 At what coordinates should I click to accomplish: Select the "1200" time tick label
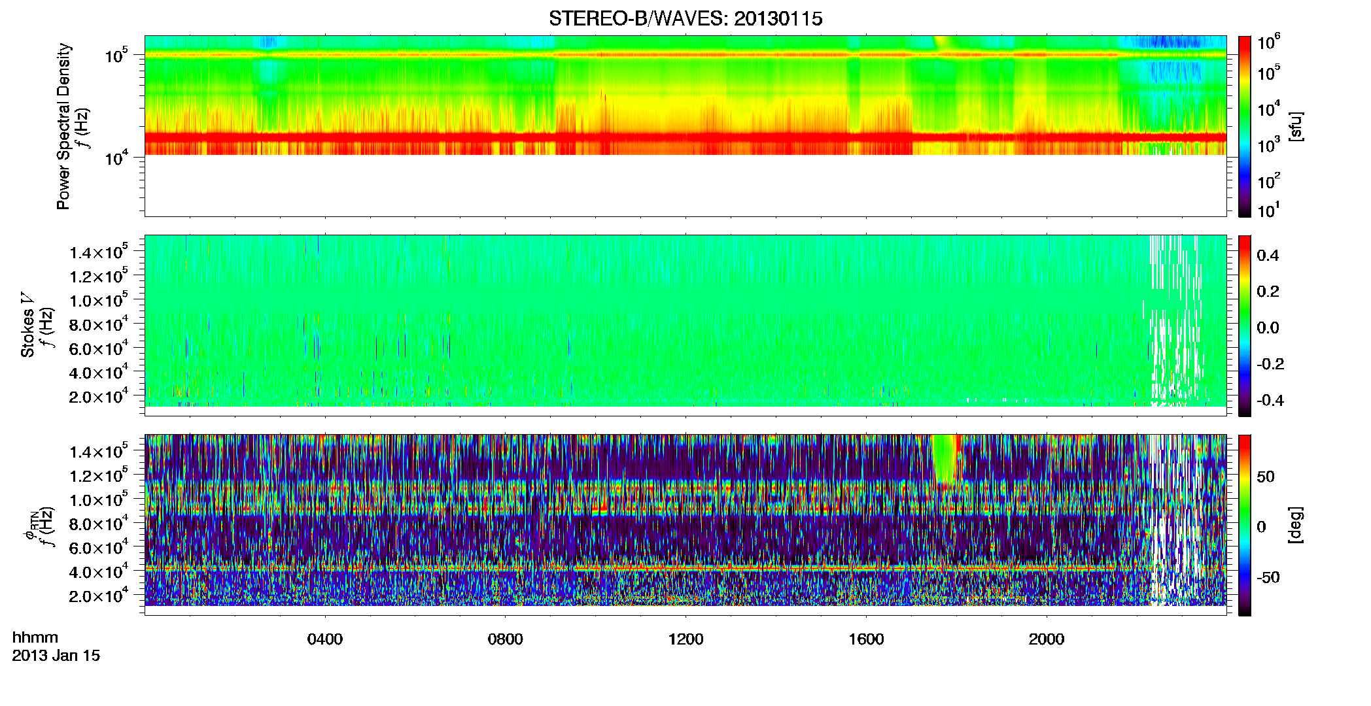[x=685, y=639]
